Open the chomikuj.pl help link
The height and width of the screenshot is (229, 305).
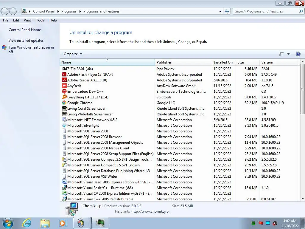[x=151, y=211]
